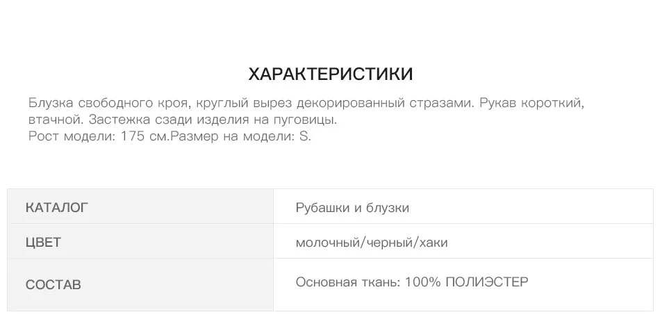Click the 175 см height value
The image size is (660, 333).
[145, 136]
